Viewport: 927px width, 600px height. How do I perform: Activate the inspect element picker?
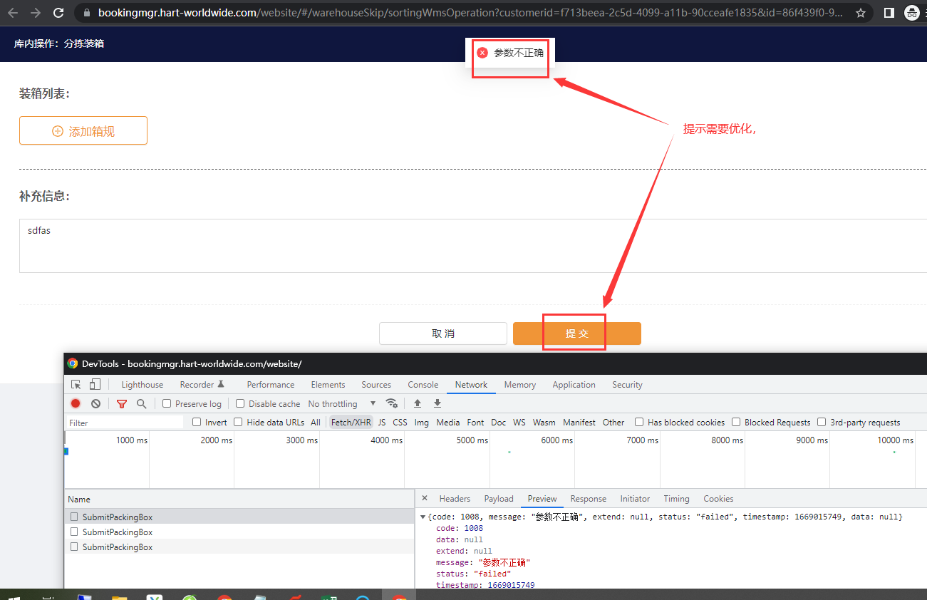coord(76,384)
